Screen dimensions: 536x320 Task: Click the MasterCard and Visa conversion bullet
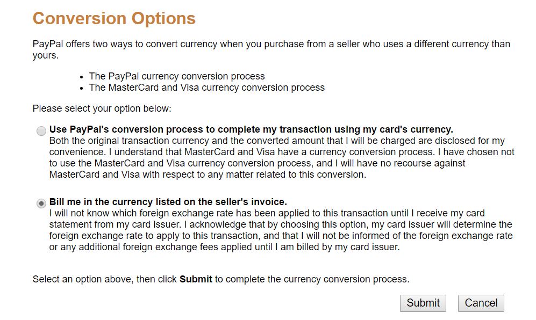pyautogui.click(x=206, y=88)
